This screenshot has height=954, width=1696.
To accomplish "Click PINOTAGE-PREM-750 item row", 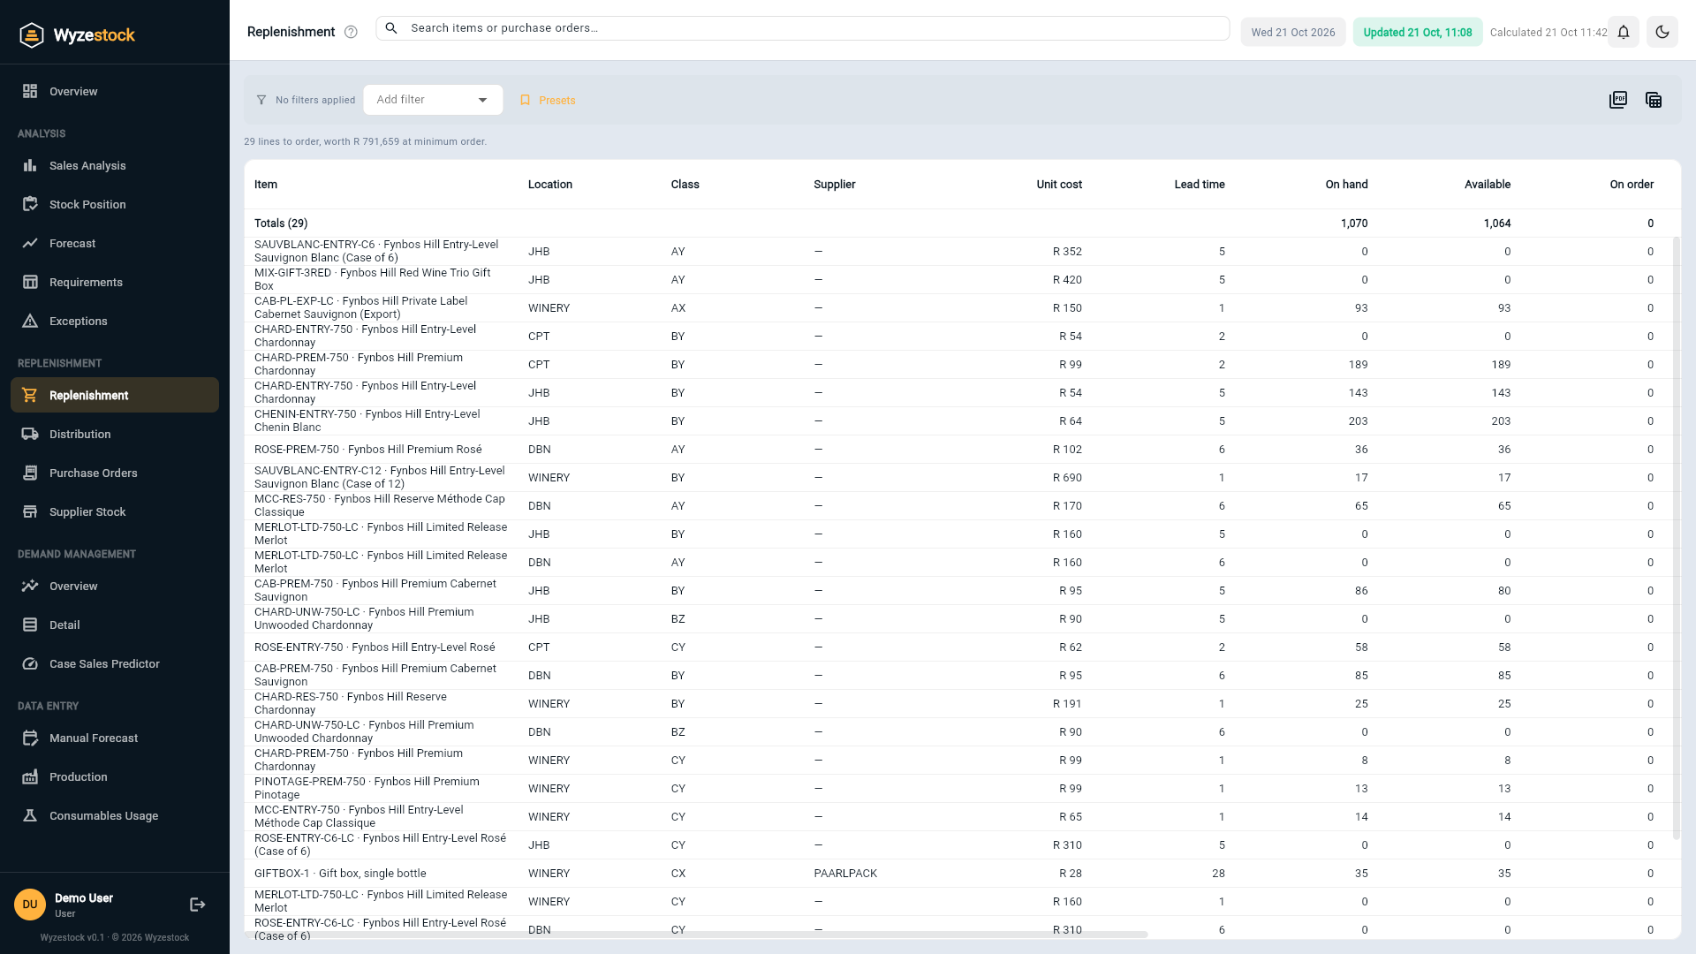I will [x=963, y=789].
